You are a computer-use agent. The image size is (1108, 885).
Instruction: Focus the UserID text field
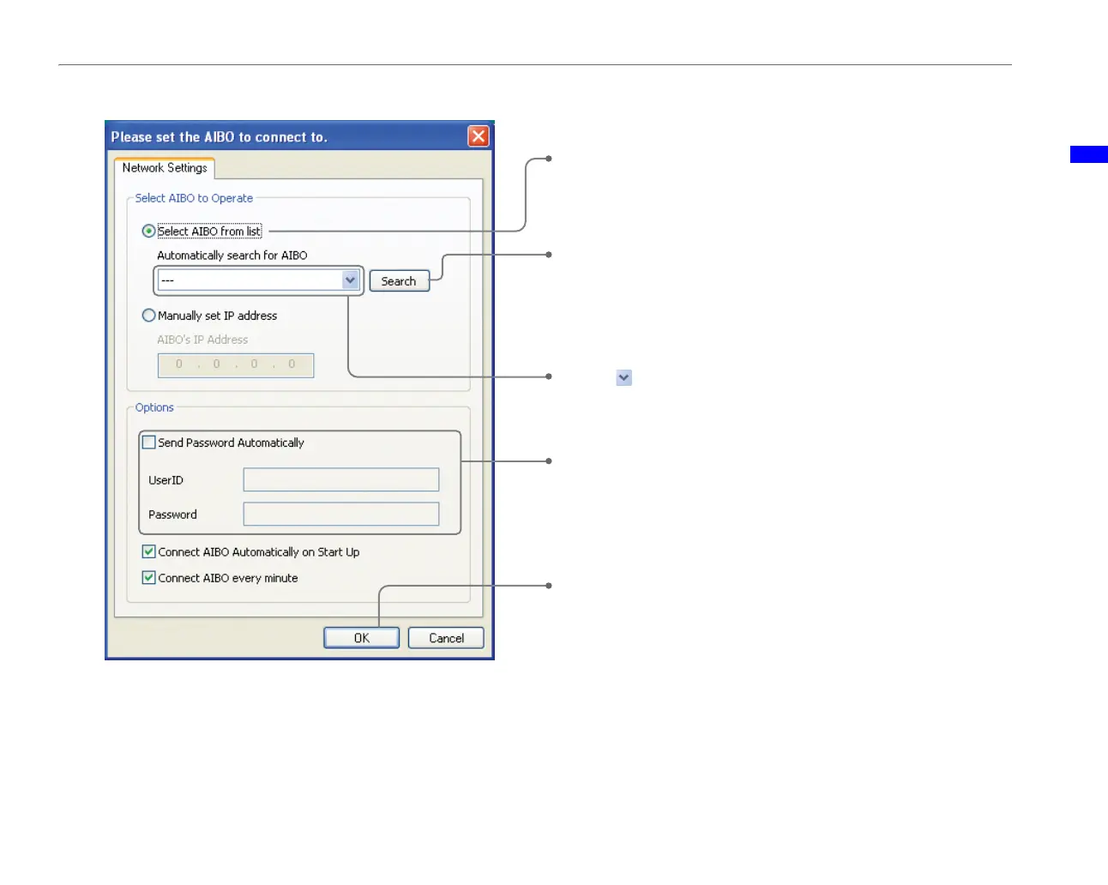(340, 479)
